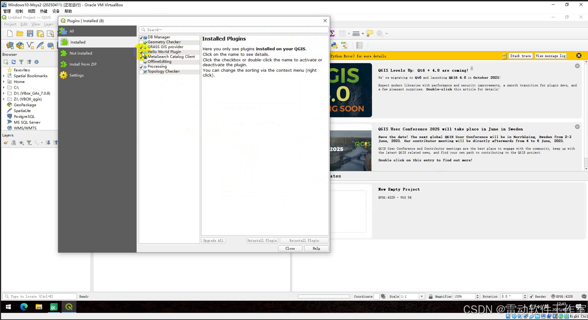The height and width of the screenshot is (320, 588).
Task: Click the Stack trace button
Action: click(520, 56)
